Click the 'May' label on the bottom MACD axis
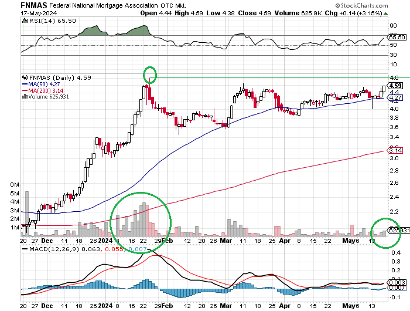 pos(349,306)
